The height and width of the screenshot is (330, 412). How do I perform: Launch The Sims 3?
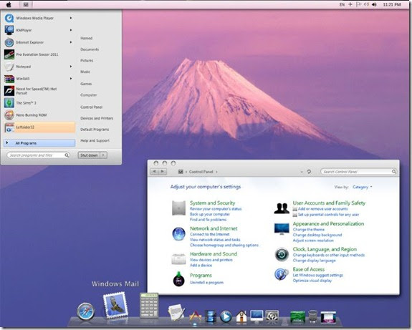26,103
